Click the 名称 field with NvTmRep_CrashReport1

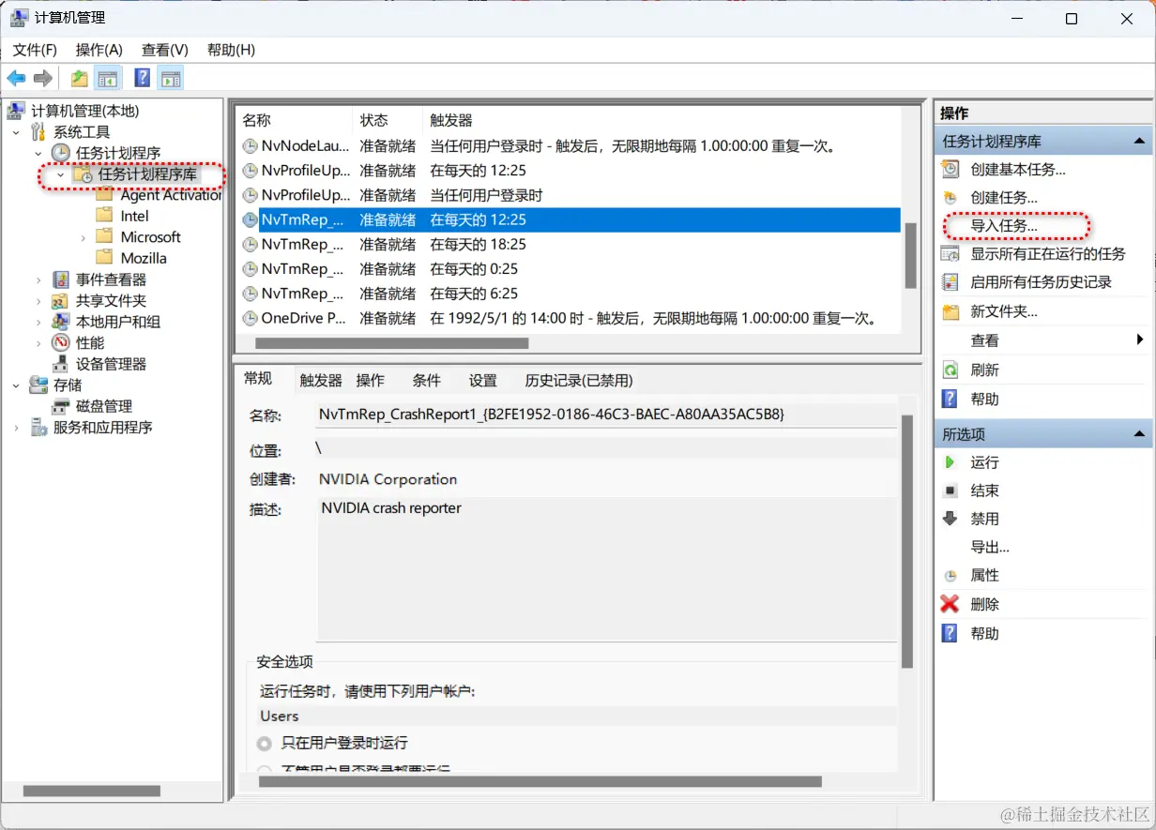(x=607, y=414)
